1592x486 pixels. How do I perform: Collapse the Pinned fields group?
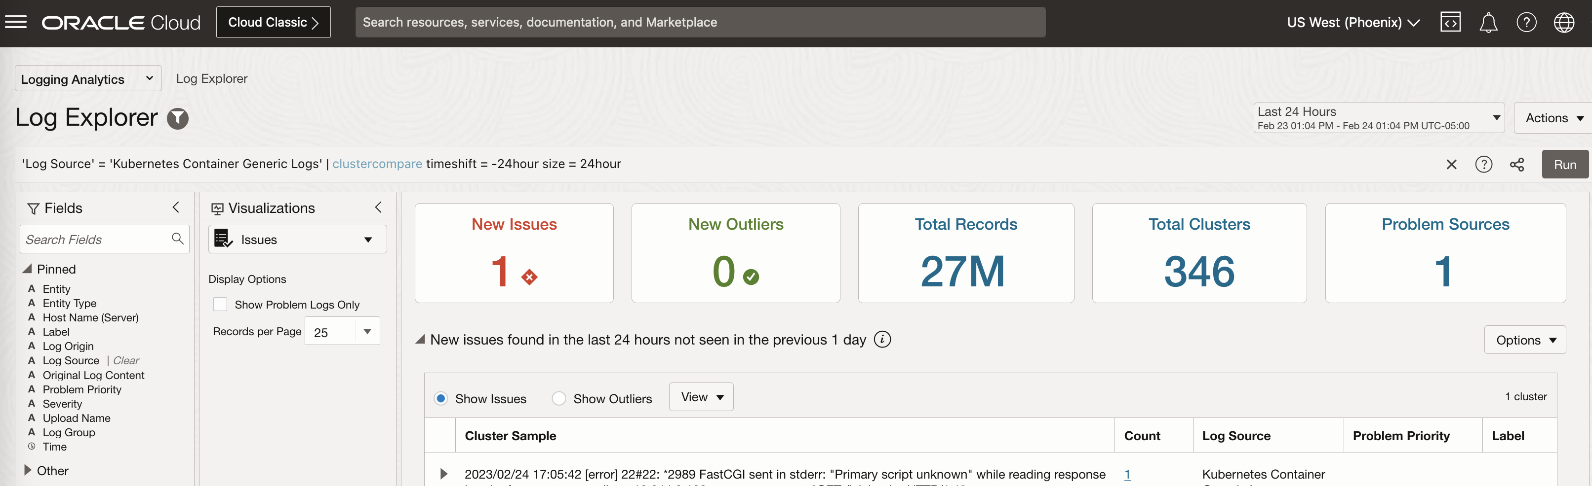click(27, 268)
